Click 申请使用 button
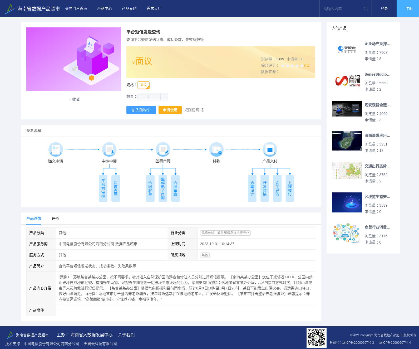 point(170,110)
